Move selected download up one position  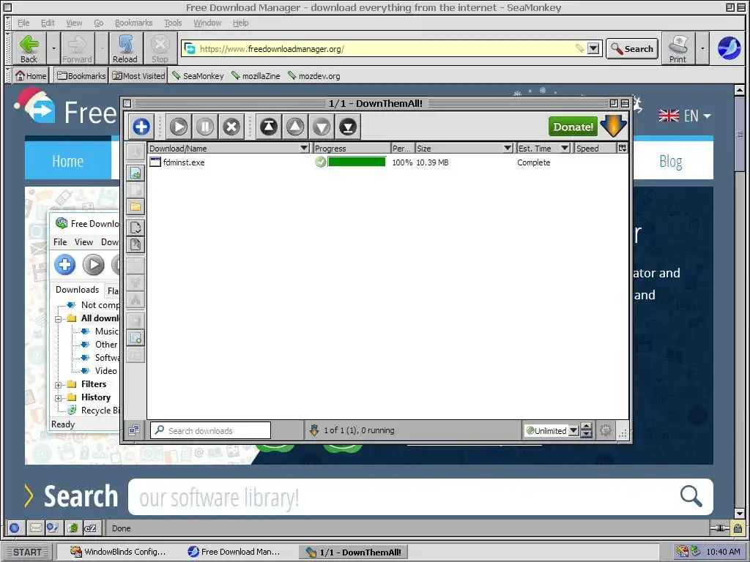295,127
